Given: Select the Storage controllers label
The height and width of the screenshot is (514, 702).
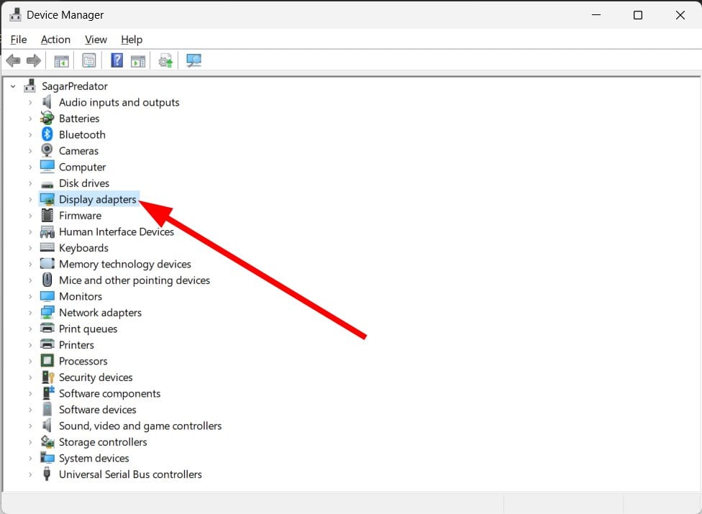Looking at the screenshot, I should tap(103, 441).
